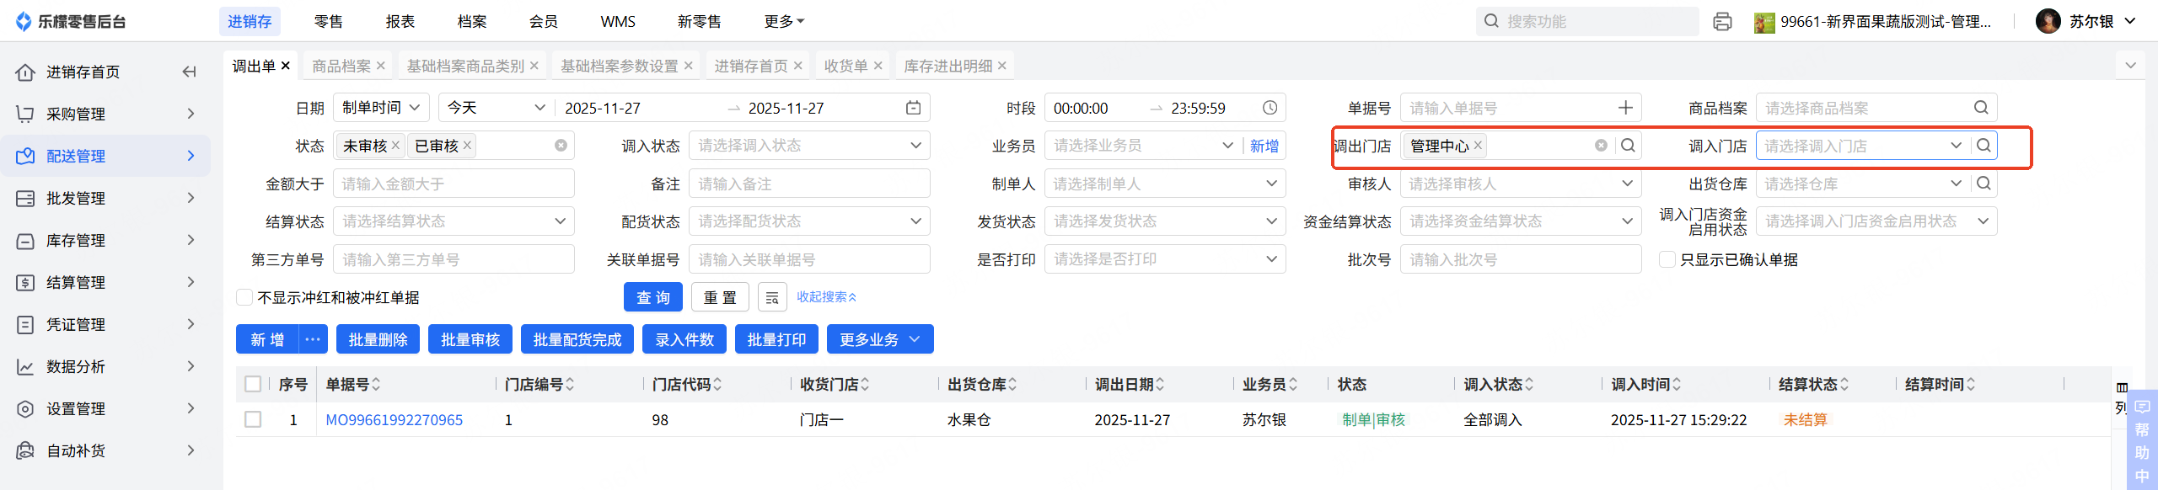This screenshot has height=490, width=2158.
Task: Click the 新增 link beside 业务员
Action: click(x=1264, y=146)
